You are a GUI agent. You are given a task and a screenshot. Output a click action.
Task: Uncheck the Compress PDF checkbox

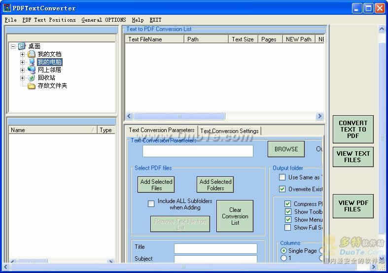pyautogui.click(x=287, y=204)
